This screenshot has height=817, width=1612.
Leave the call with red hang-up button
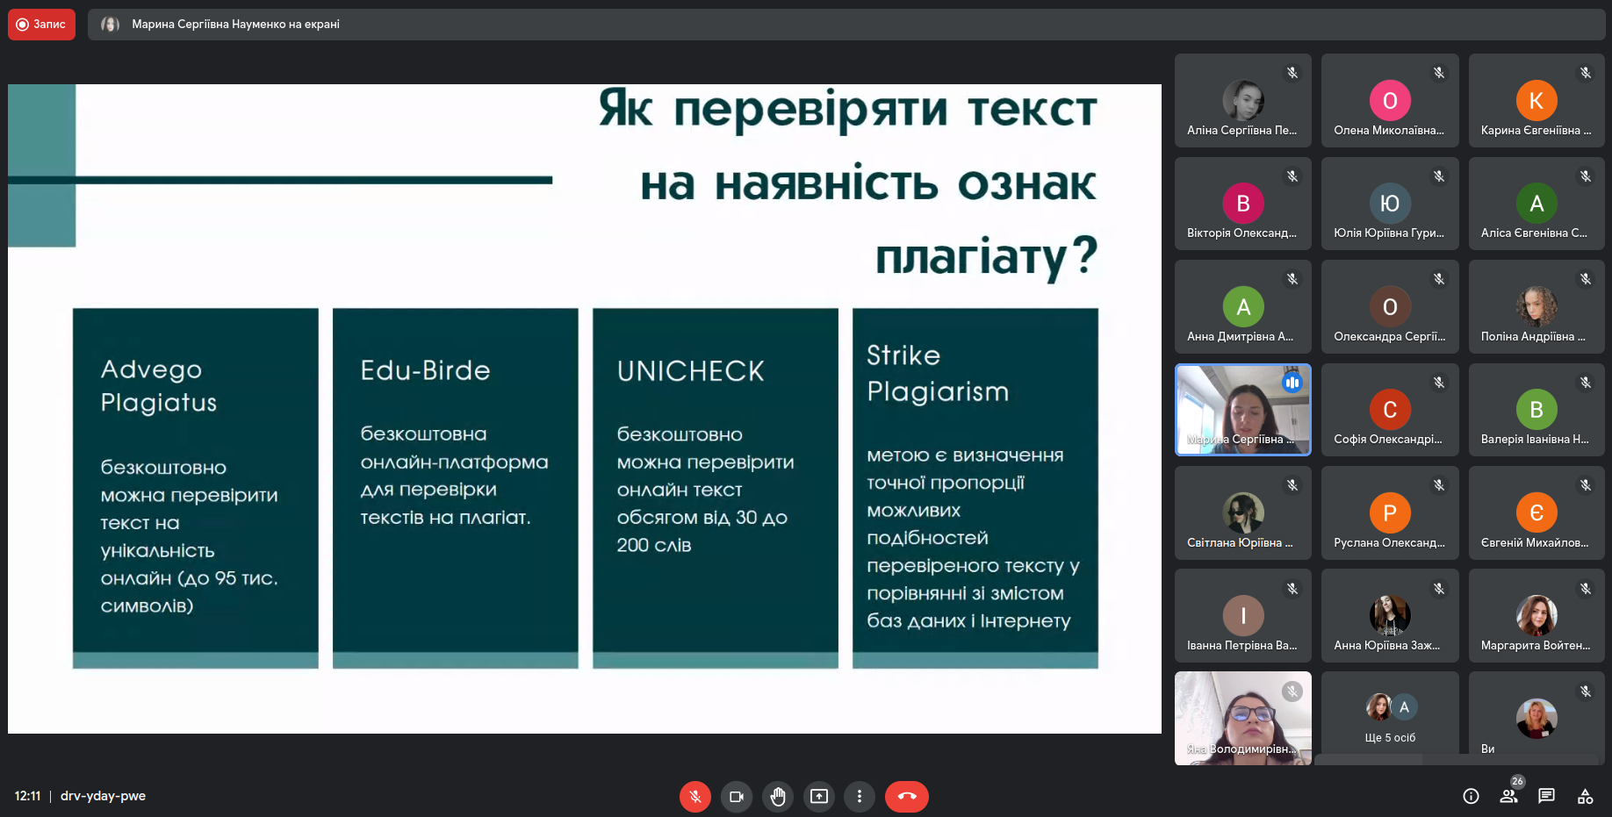pos(906,797)
